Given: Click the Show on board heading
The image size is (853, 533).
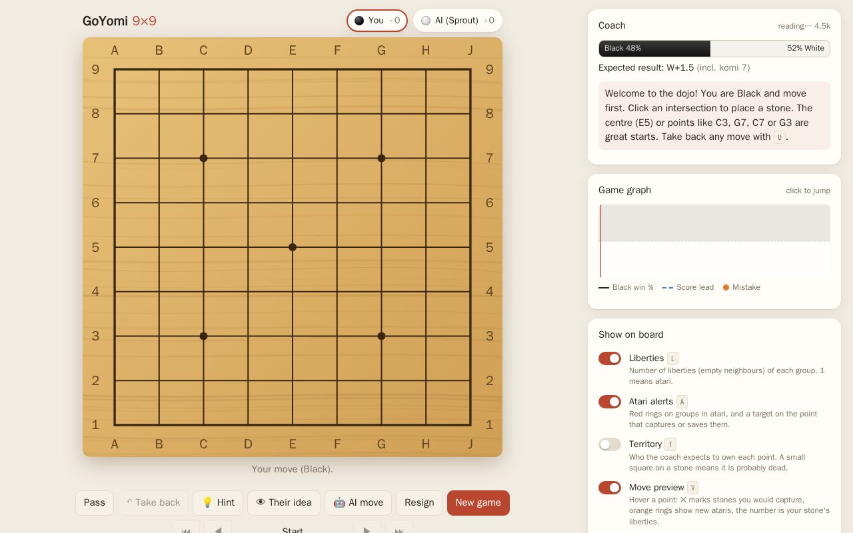Looking at the screenshot, I should (631, 334).
